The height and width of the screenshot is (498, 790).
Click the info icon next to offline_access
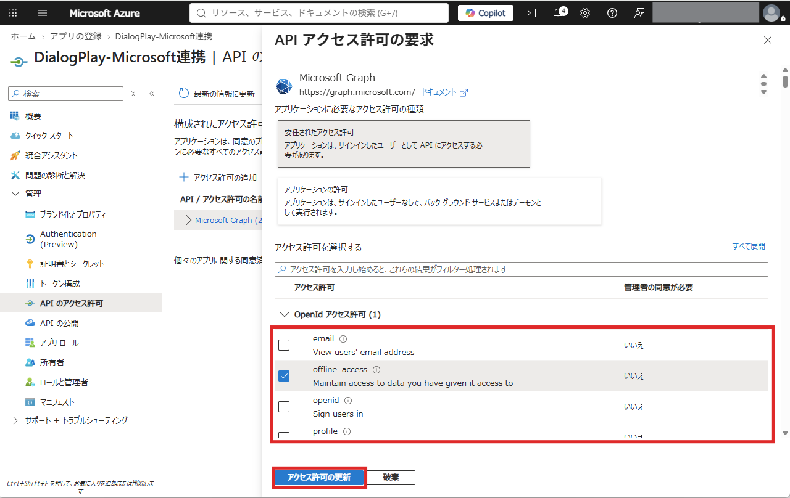click(376, 370)
